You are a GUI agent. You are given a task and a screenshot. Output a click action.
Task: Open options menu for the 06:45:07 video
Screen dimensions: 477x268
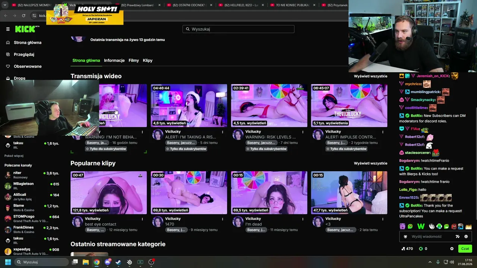click(383, 132)
